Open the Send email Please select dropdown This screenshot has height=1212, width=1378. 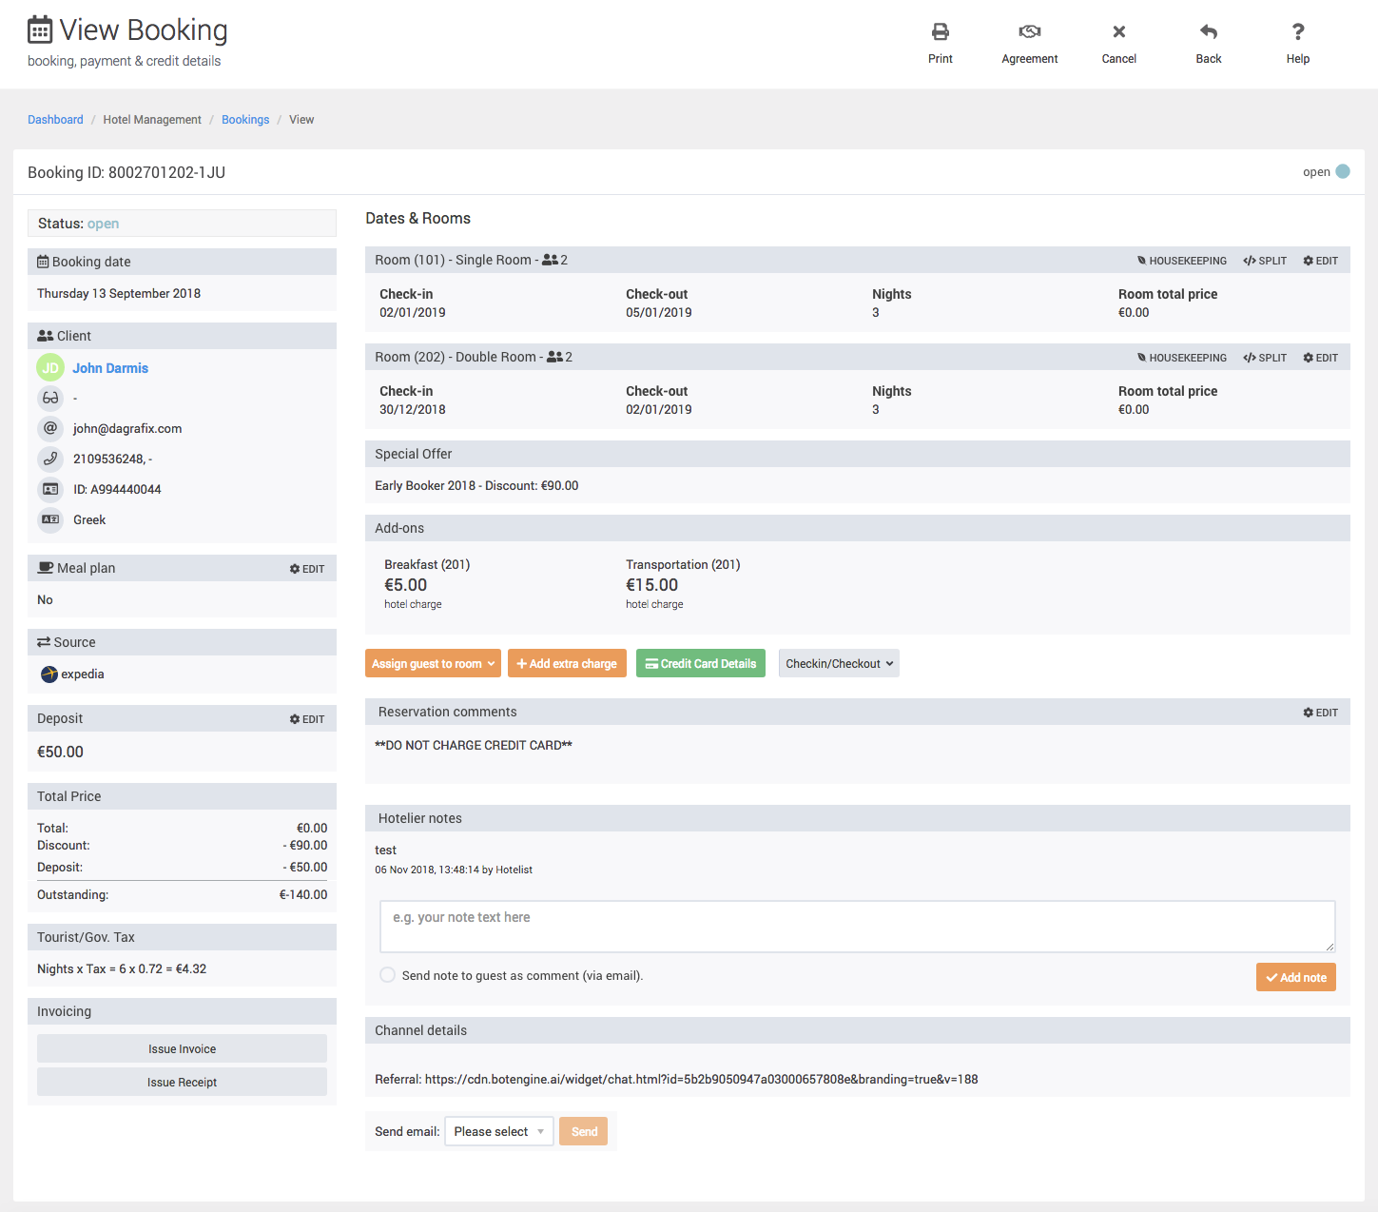pos(499,1131)
